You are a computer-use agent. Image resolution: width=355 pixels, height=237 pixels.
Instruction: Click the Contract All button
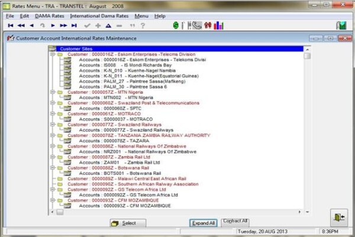pyautogui.click(x=235, y=222)
